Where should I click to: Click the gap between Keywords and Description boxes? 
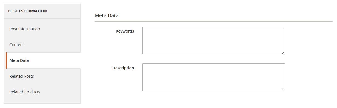213,59
